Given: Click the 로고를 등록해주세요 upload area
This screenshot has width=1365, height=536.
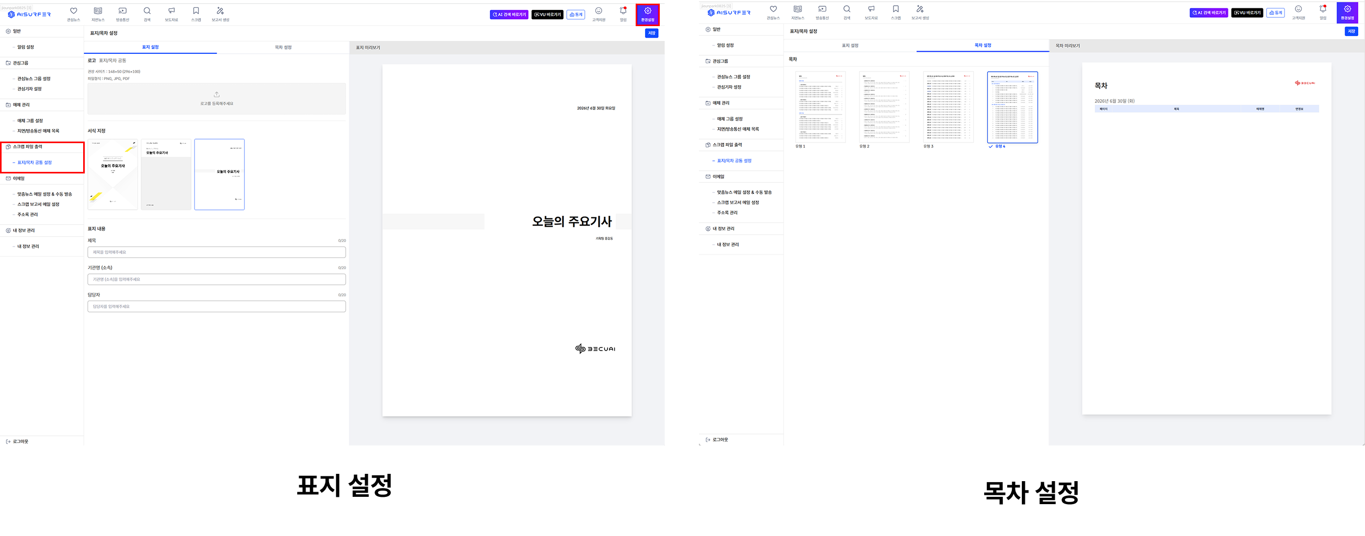Looking at the screenshot, I should 217,98.
